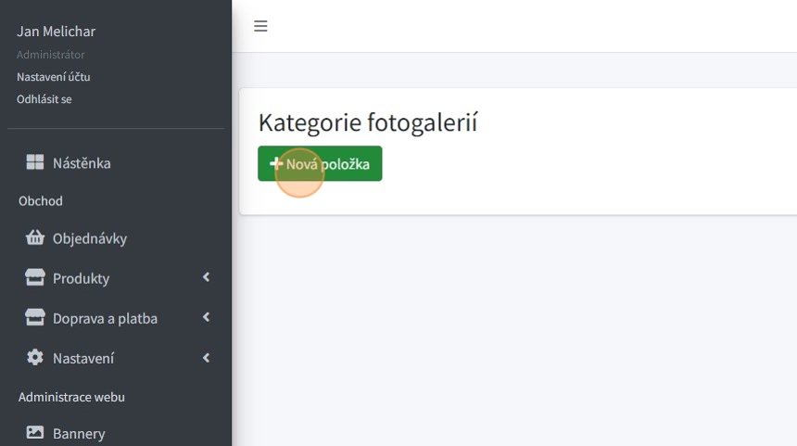
Task: Expand the Produkty submenu chevron
Action: coord(206,277)
